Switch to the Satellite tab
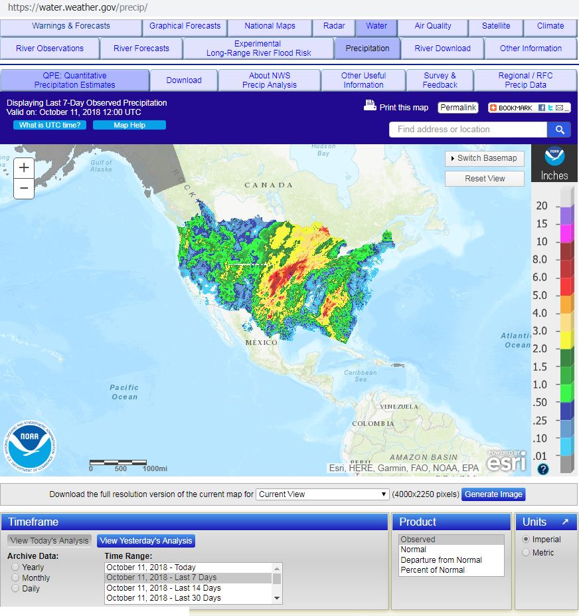Image resolution: width=579 pixels, height=616 pixels. [495, 27]
